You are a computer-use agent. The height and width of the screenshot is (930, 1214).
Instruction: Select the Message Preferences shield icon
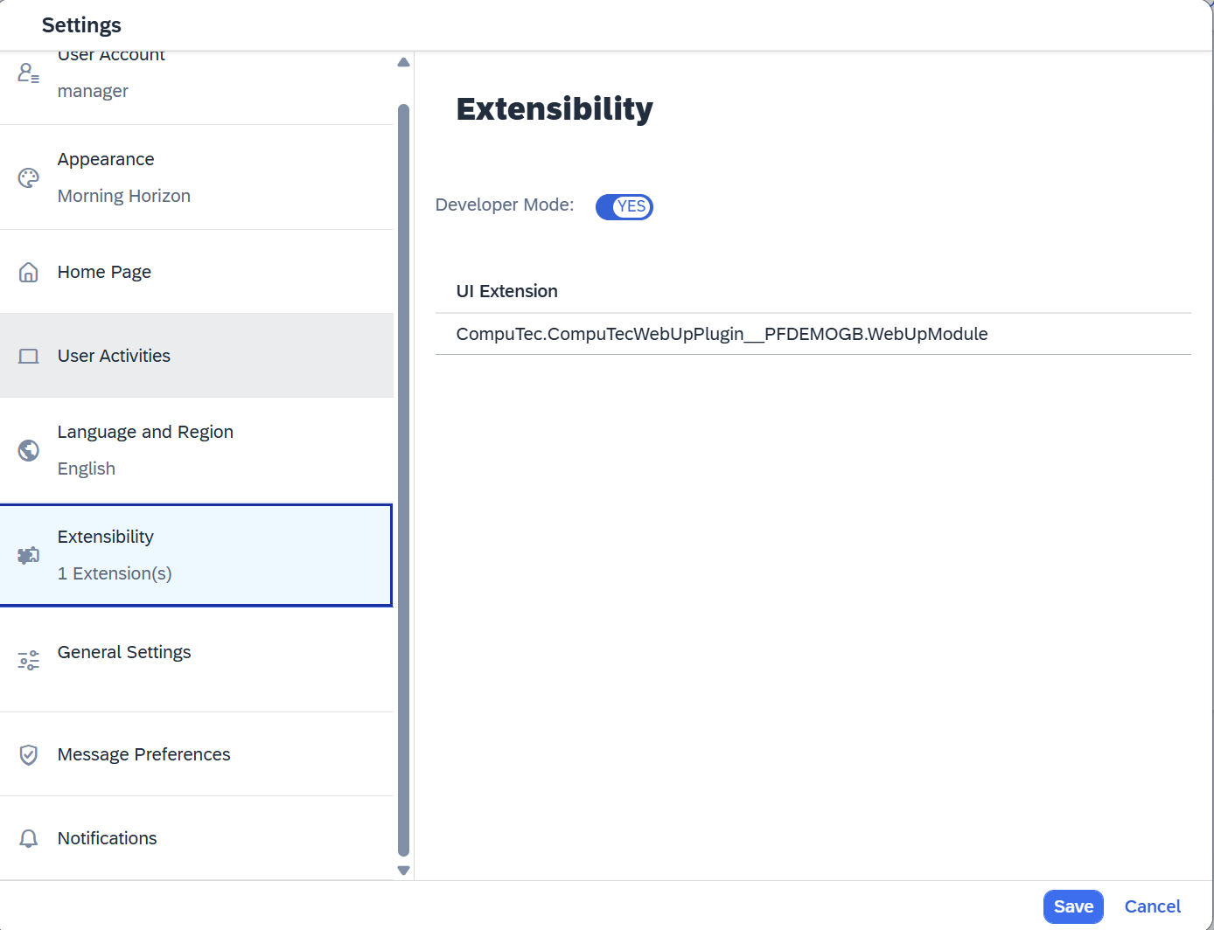point(28,754)
